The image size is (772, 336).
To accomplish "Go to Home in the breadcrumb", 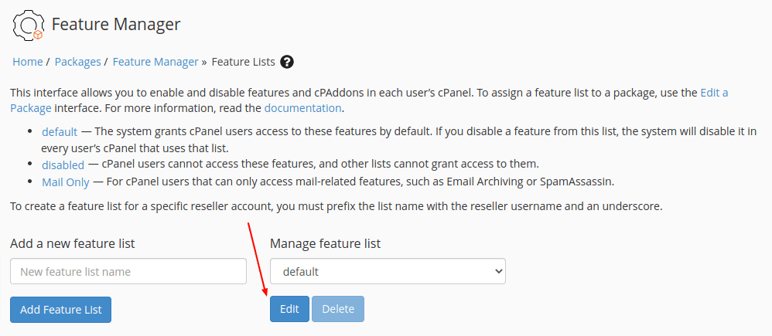I will 28,62.
